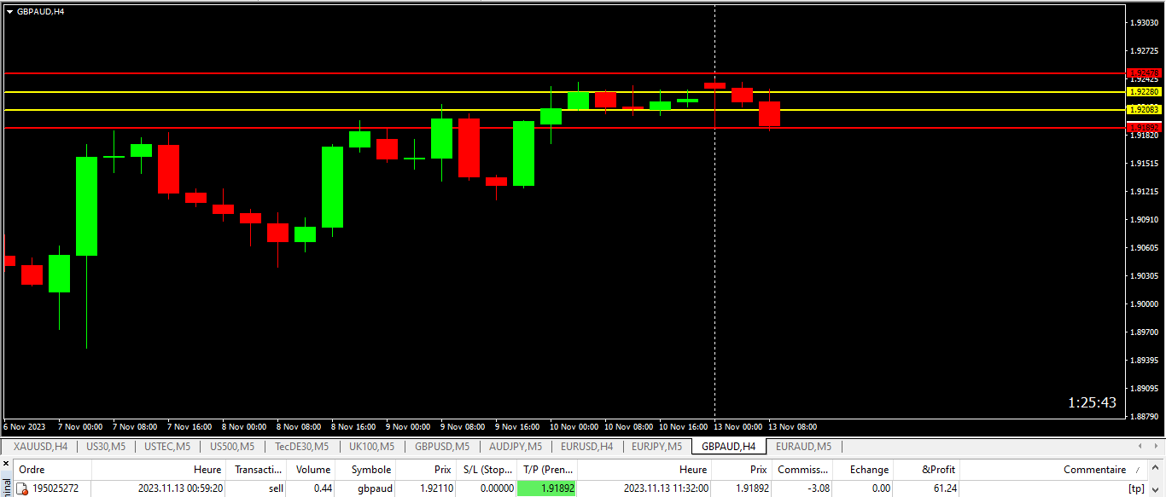The image size is (1166, 497).
Task: Click the Transacti... column header
Action: click(x=255, y=470)
